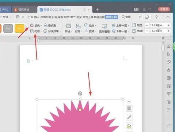Viewport: 175px width, 132px height.
Task: Open Shape Effects (形状效果) icon
Action: (x=45, y=31)
